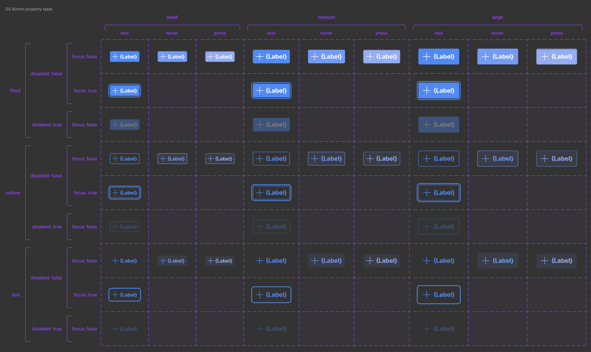Click the plus icon in the focused text small button
This screenshot has height=352, width=591.
click(x=115, y=295)
